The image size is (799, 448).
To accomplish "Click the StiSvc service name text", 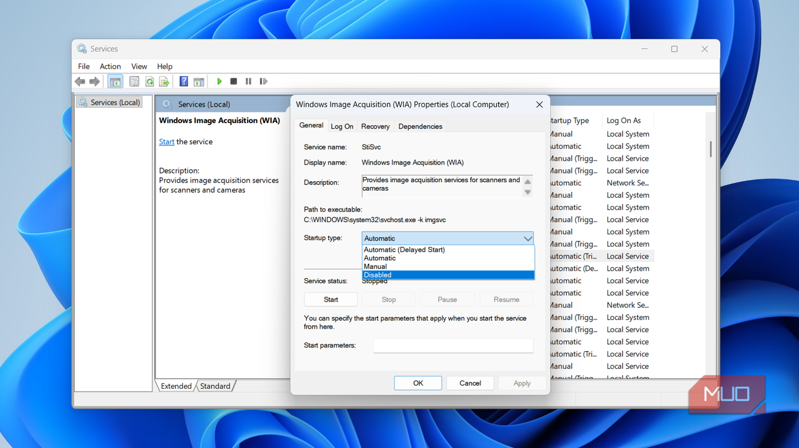I will (371, 147).
